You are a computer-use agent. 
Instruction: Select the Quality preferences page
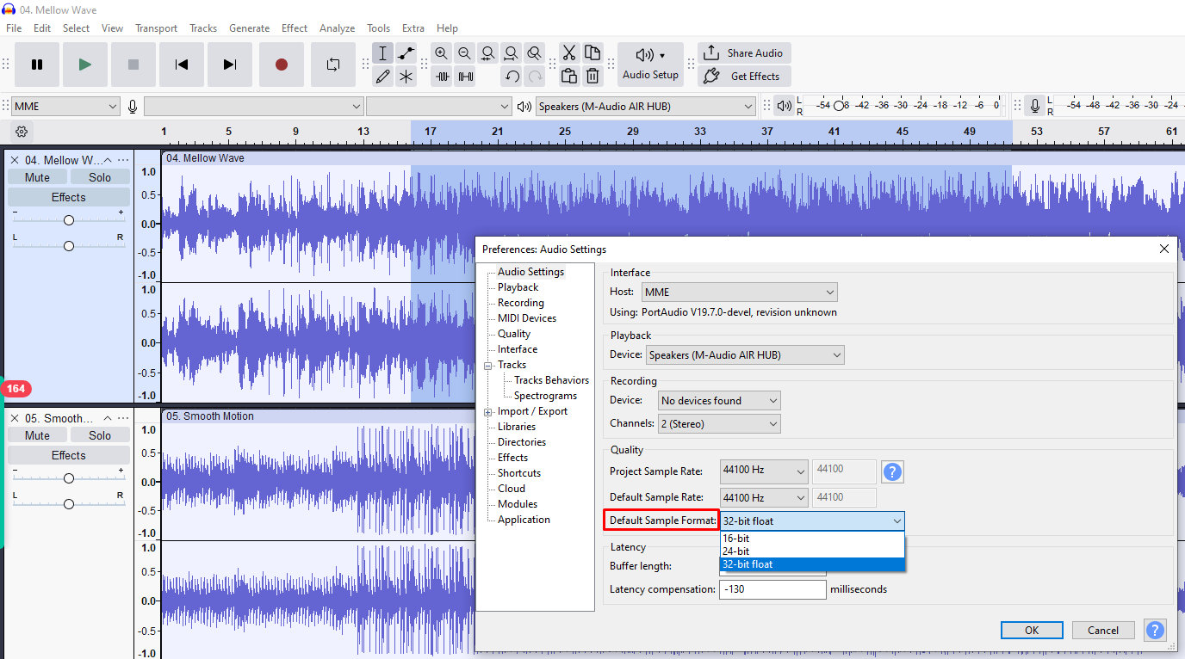coord(513,333)
